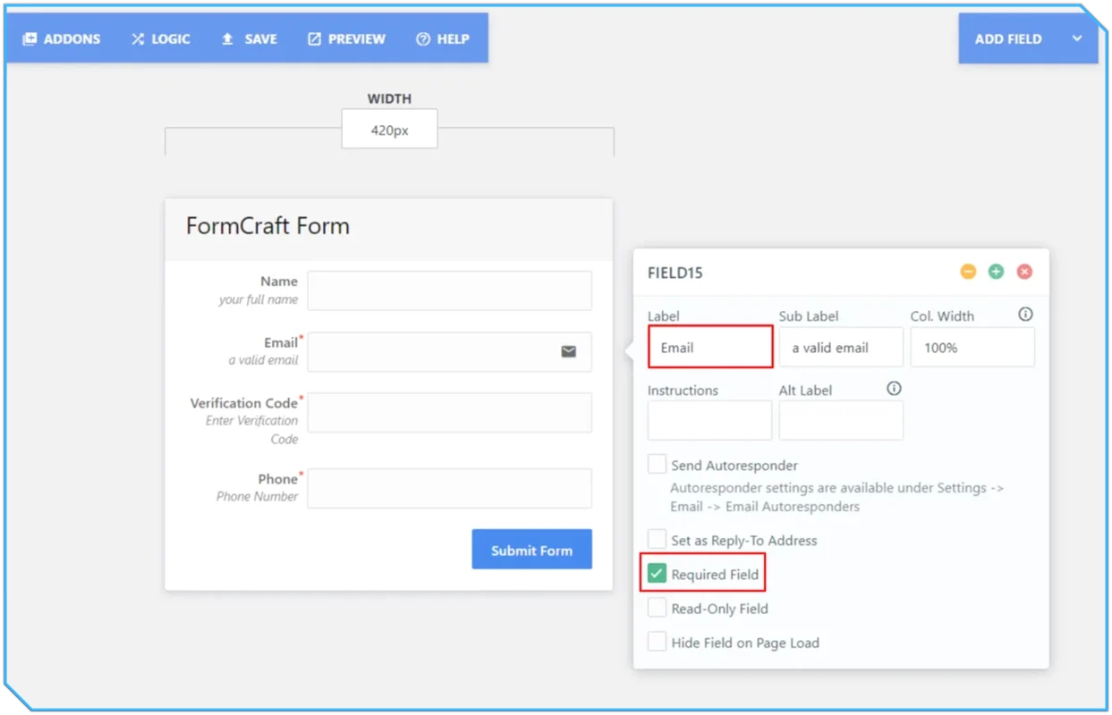
Task: Click the Submit Form button
Action: click(x=531, y=550)
